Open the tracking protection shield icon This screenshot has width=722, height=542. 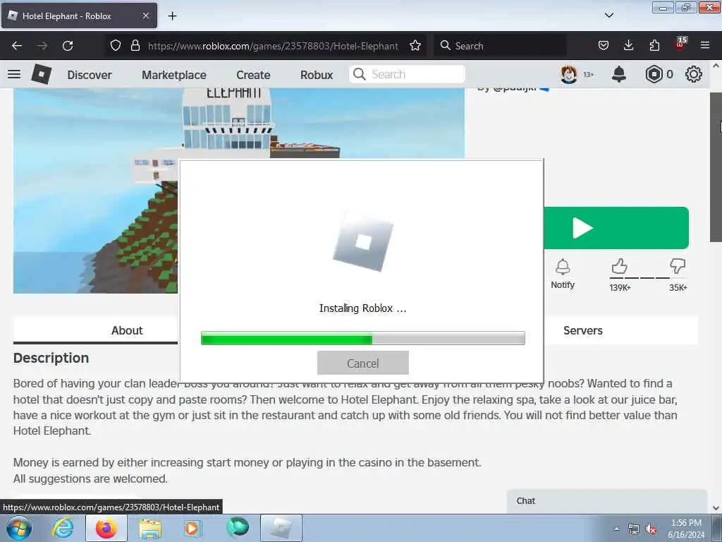116,45
